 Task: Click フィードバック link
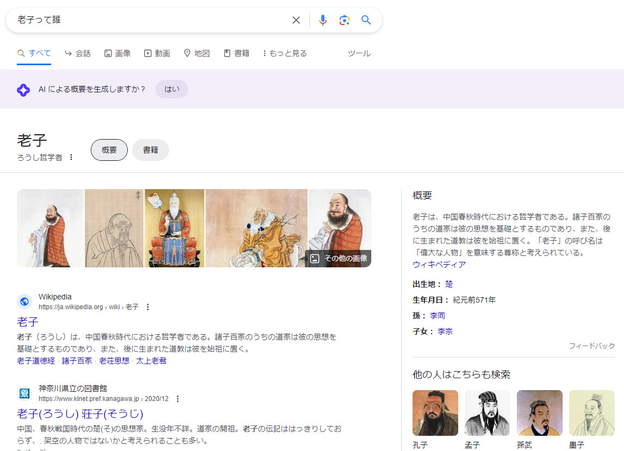592,346
